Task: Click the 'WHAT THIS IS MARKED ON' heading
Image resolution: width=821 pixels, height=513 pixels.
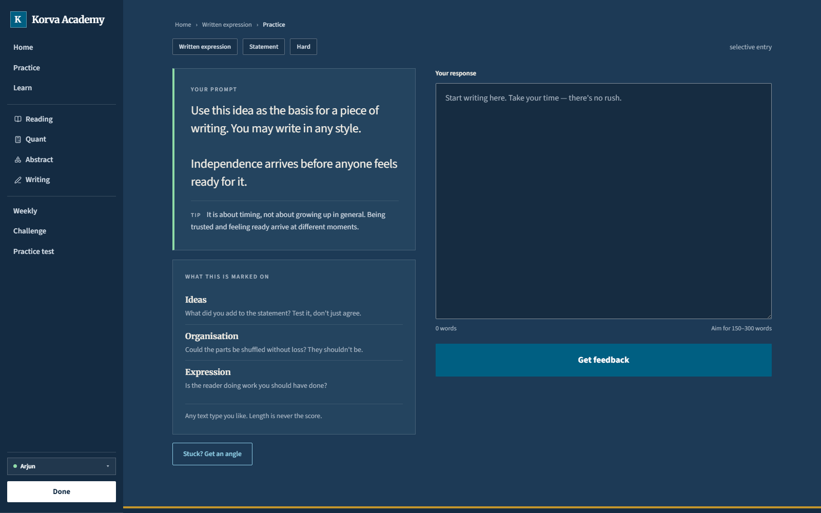Action: pos(227,277)
